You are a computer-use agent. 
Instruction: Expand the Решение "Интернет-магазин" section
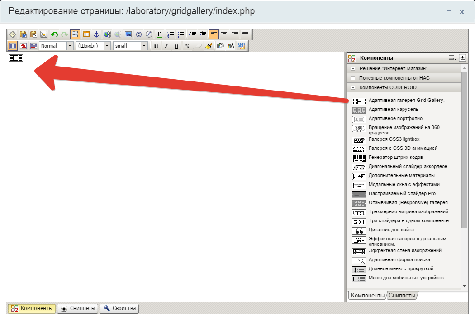(x=353, y=68)
